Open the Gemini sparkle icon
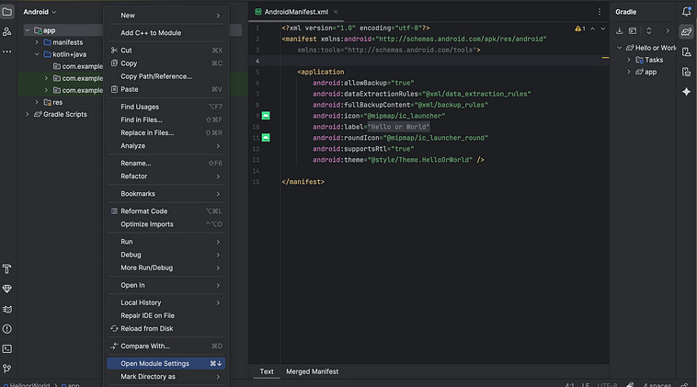This screenshot has width=697, height=387. (686, 92)
